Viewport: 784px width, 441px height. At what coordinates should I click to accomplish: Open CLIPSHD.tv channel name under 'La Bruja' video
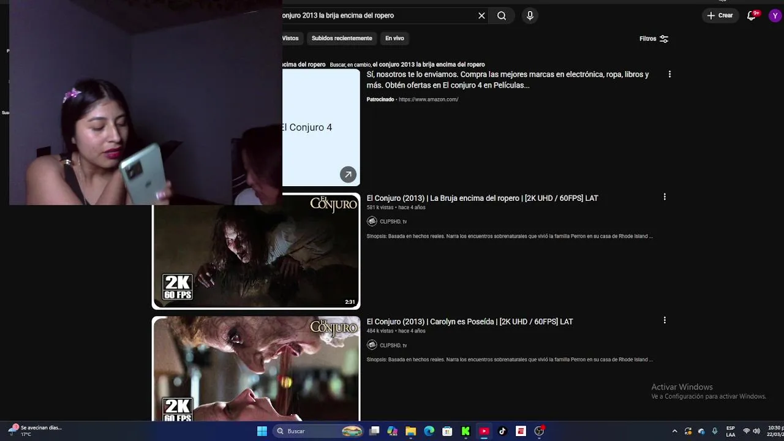pos(393,222)
